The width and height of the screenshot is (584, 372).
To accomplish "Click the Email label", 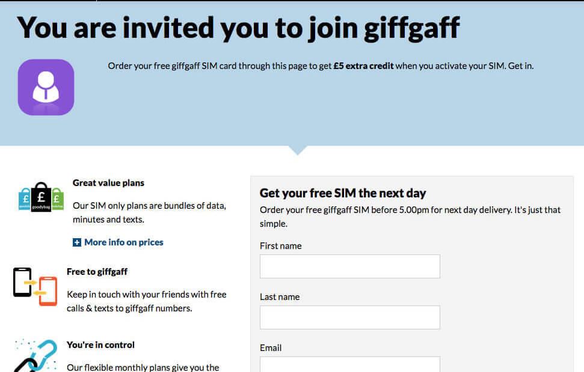I will click(271, 348).
